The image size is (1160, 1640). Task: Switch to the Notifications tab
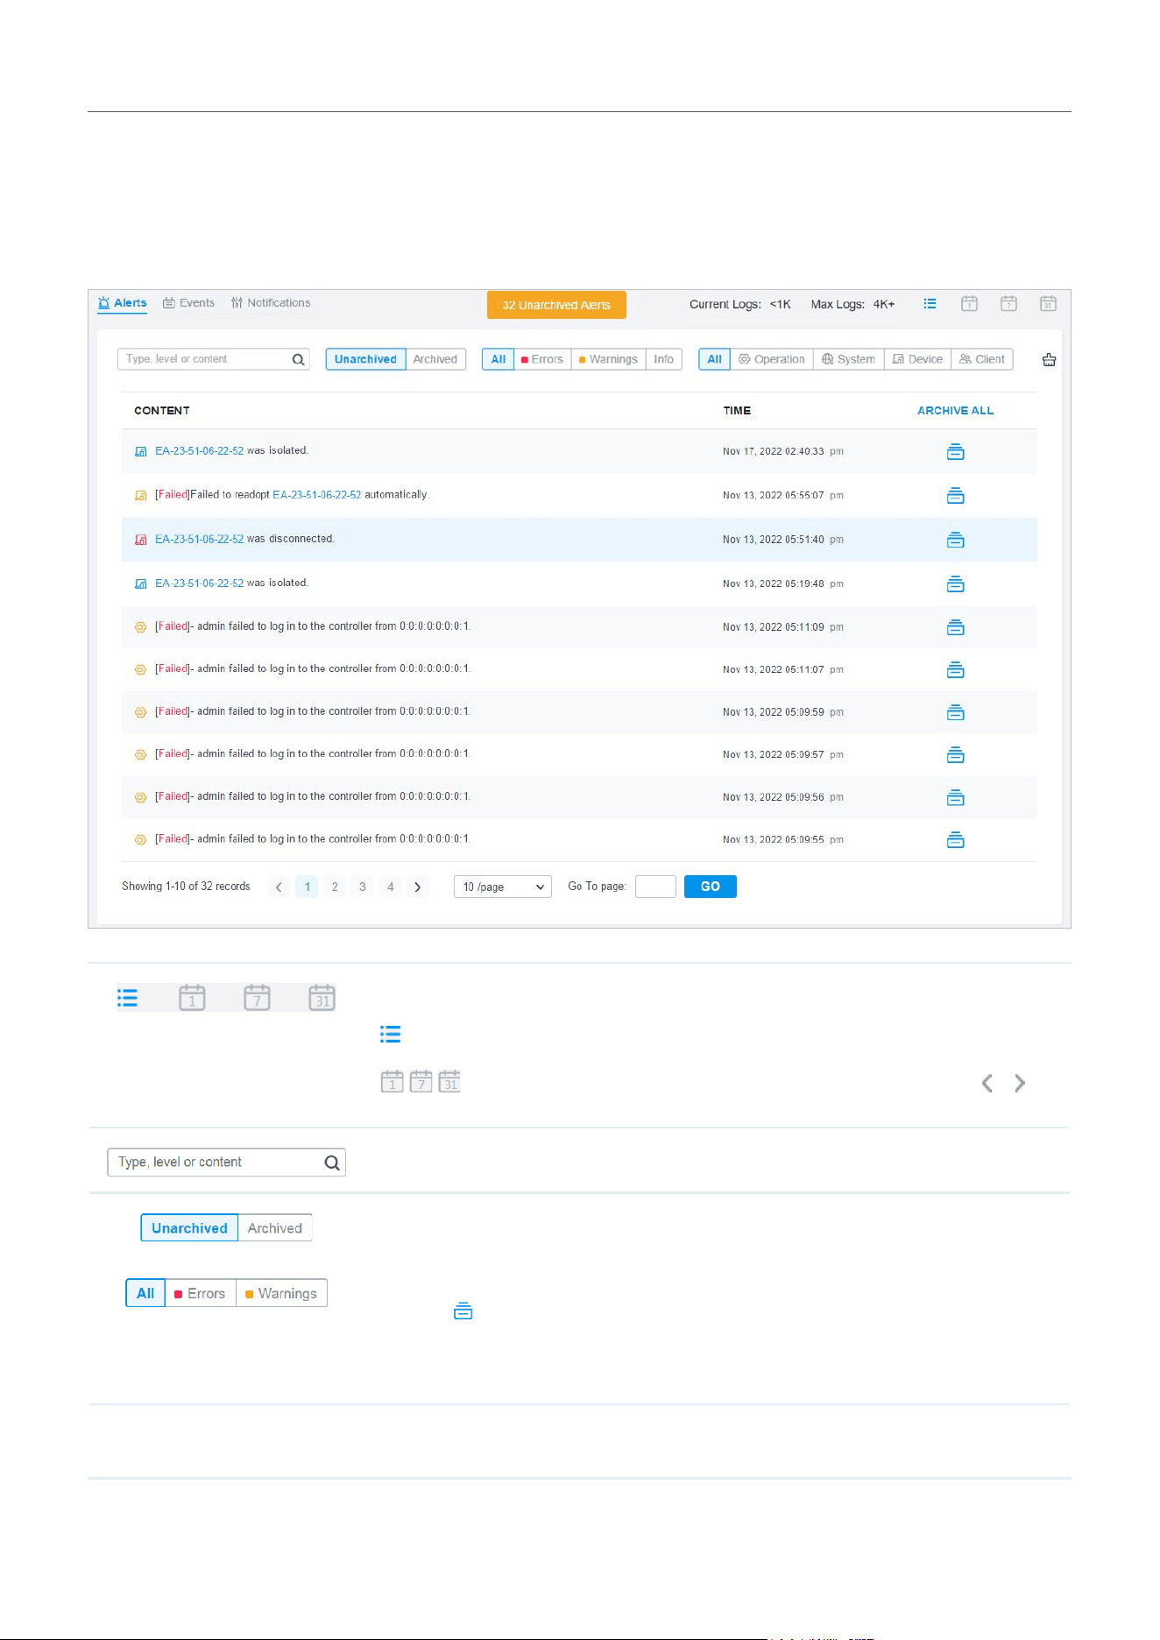[x=271, y=303]
